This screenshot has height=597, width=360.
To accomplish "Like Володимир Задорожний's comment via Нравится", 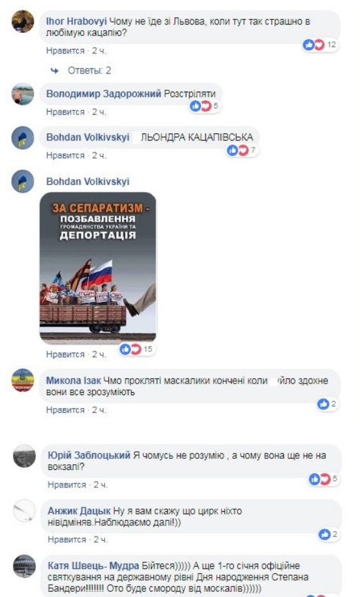I will click(x=66, y=112).
